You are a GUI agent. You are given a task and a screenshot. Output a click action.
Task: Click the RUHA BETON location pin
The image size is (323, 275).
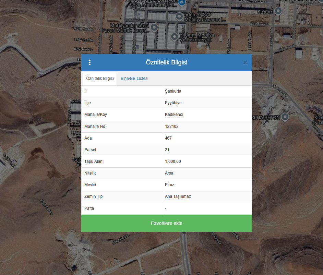[x=285, y=117]
